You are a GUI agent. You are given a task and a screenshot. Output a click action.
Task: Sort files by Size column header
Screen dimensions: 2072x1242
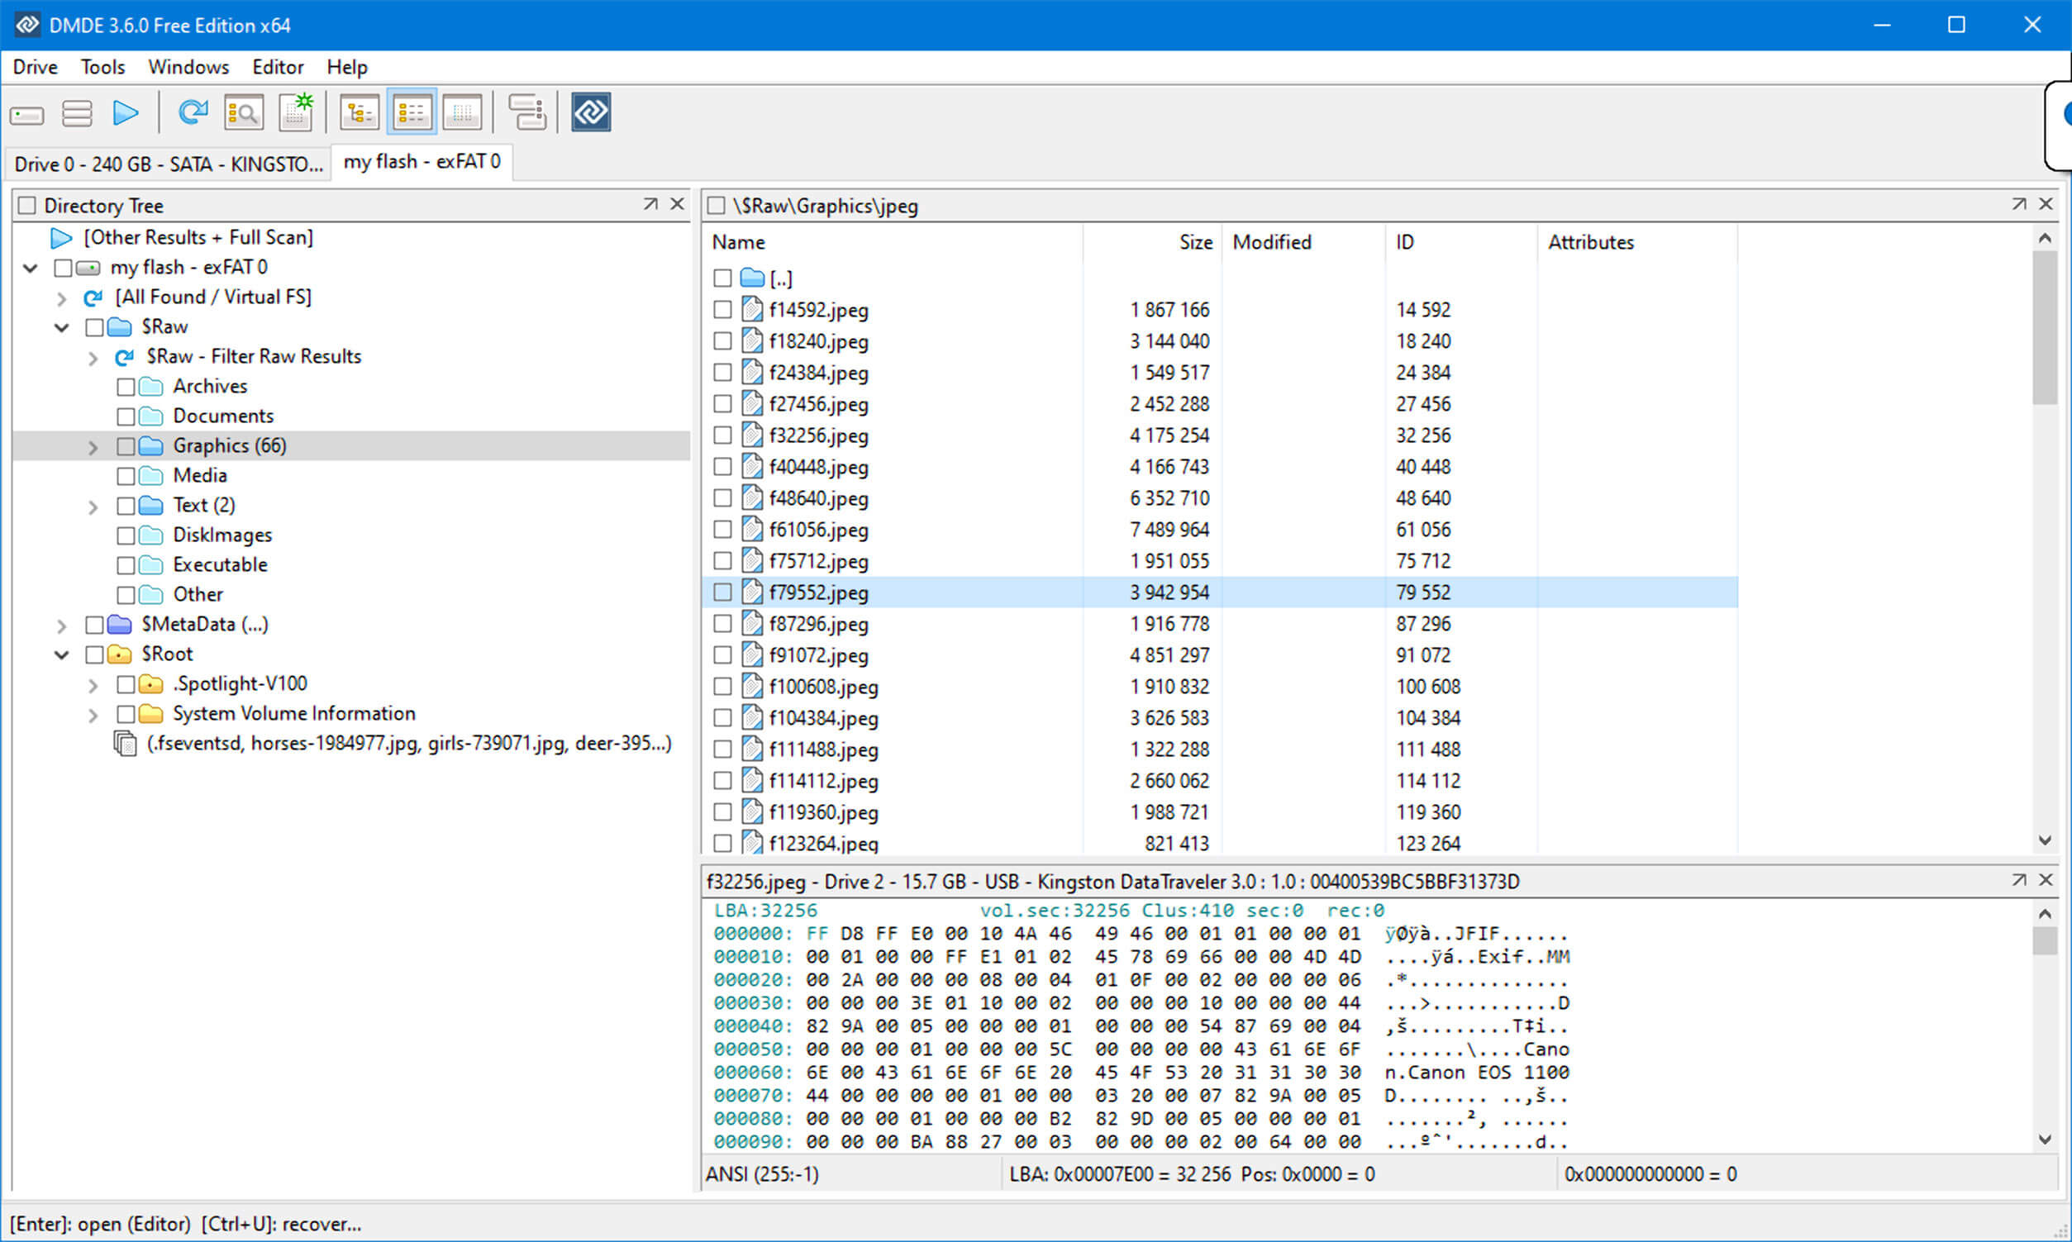tap(1152, 243)
